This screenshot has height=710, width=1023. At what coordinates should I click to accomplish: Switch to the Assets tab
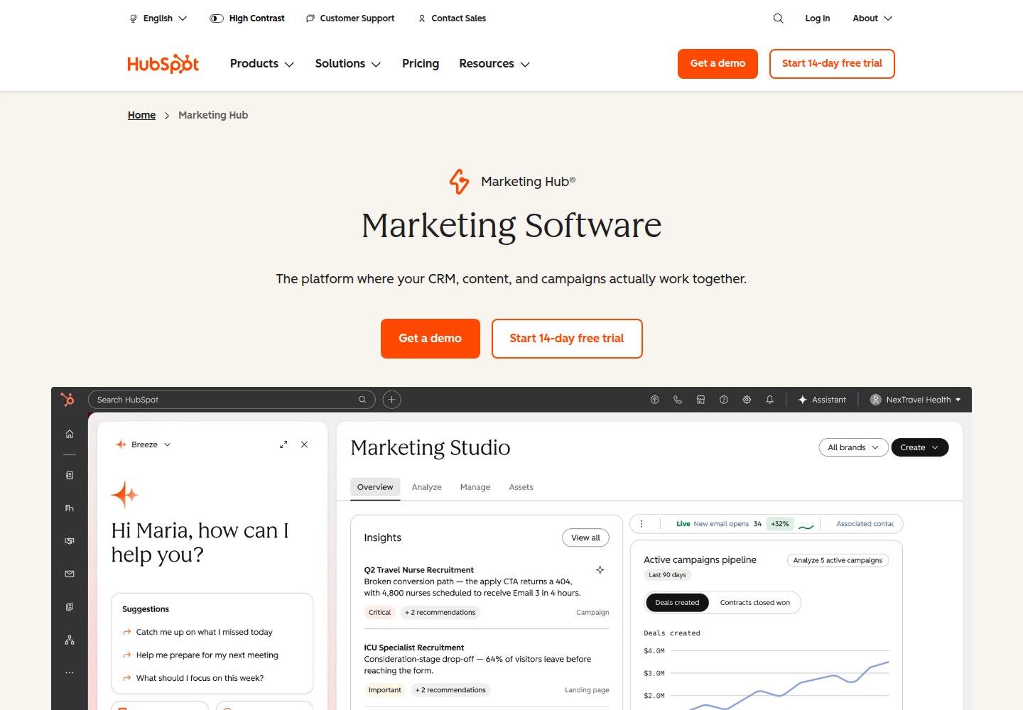[x=521, y=487]
